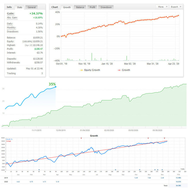Click the 15.98% 2019 YTD value

[178, 178]
